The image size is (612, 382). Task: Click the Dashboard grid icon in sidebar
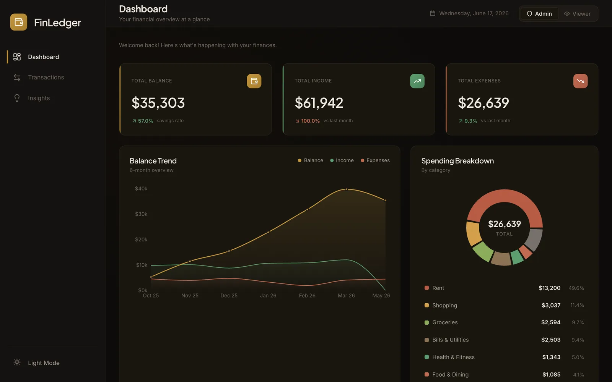[17, 57]
